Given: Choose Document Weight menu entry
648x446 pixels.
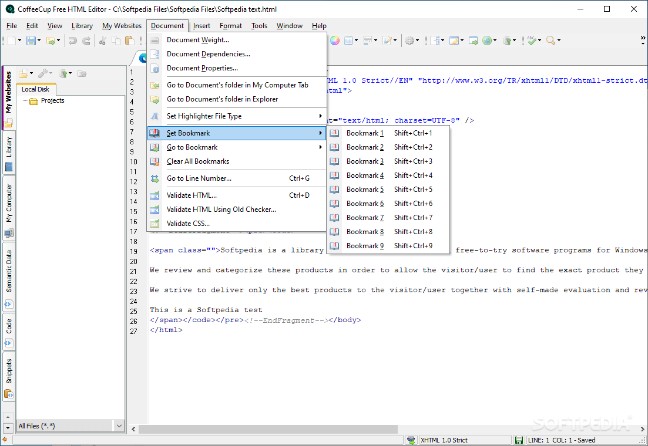Looking at the screenshot, I should click(237, 40).
